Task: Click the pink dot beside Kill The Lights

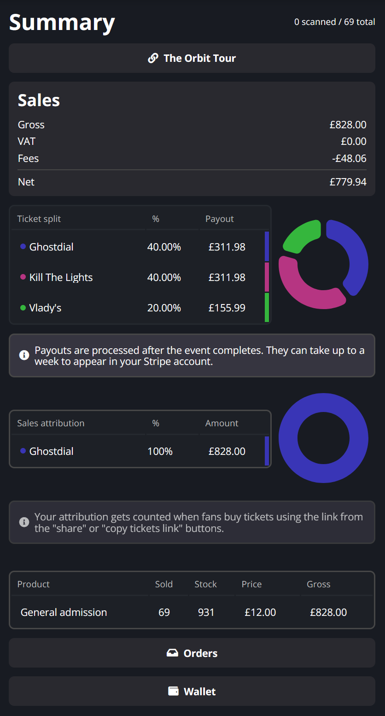Action: pos(23,277)
